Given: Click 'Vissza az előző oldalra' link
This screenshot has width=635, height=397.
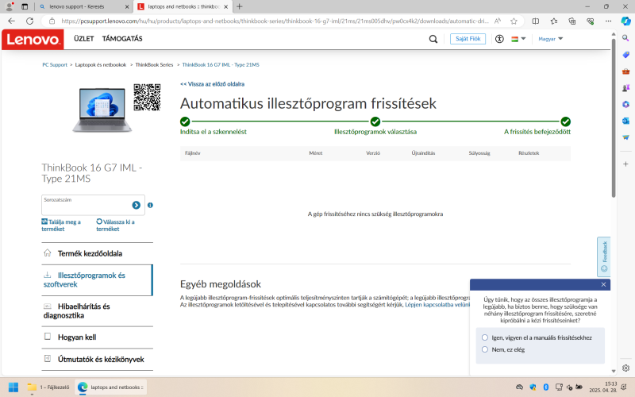Looking at the screenshot, I should [x=212, y=84].
